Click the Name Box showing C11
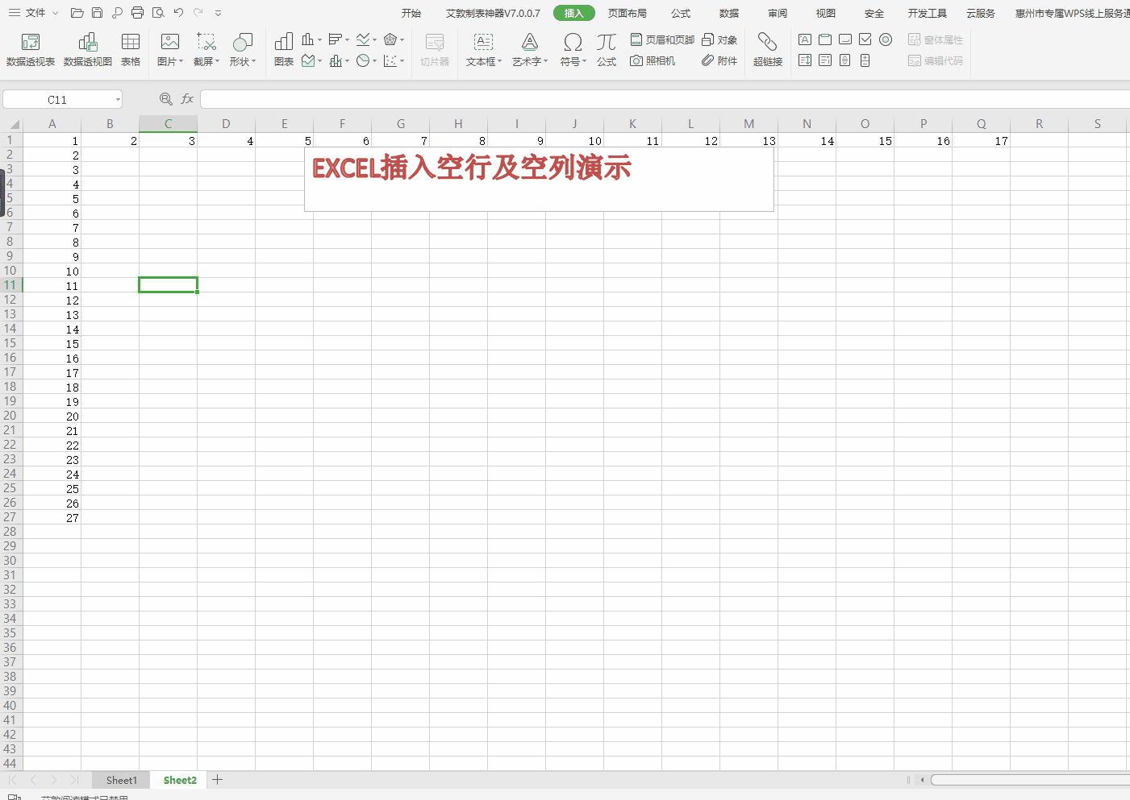This screenshot has height=800, width=1130. [63, 100]
